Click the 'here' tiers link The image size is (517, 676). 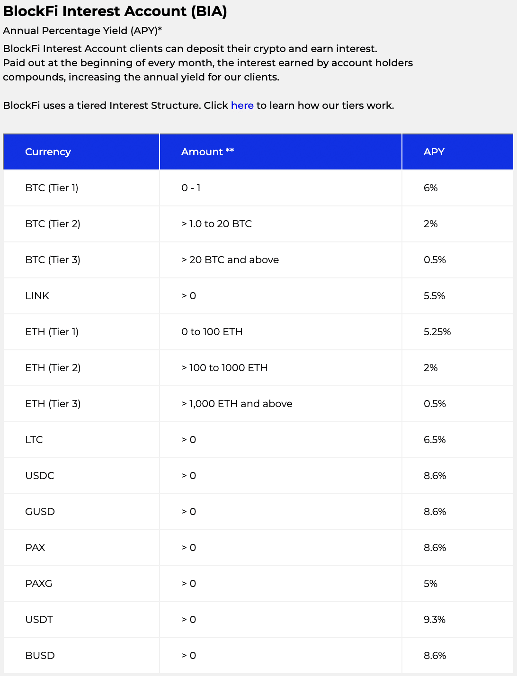point(242,105)
